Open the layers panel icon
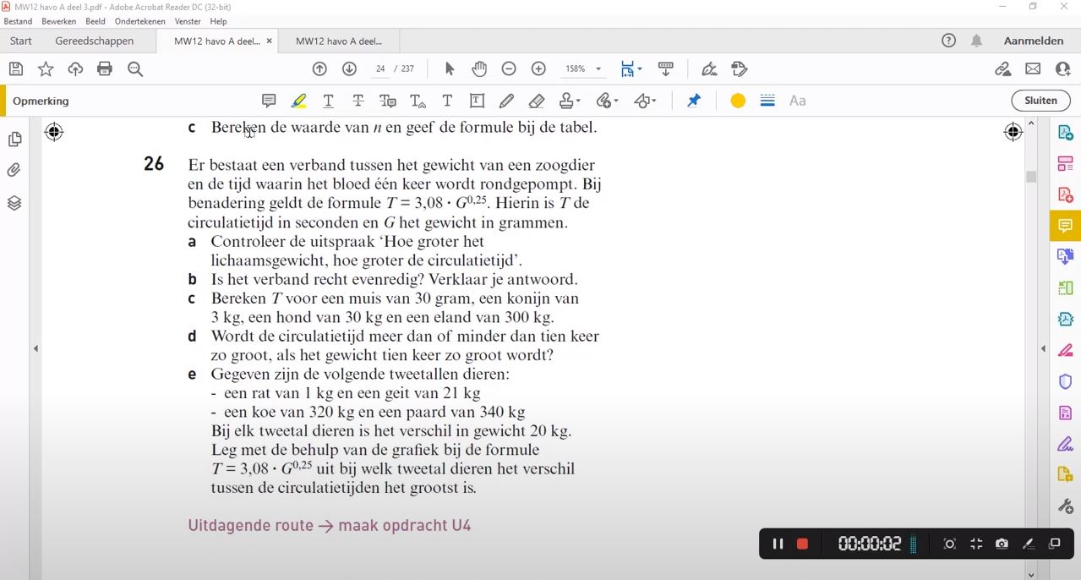Screen dimensions: 1081x580 [x=14, y=203]
